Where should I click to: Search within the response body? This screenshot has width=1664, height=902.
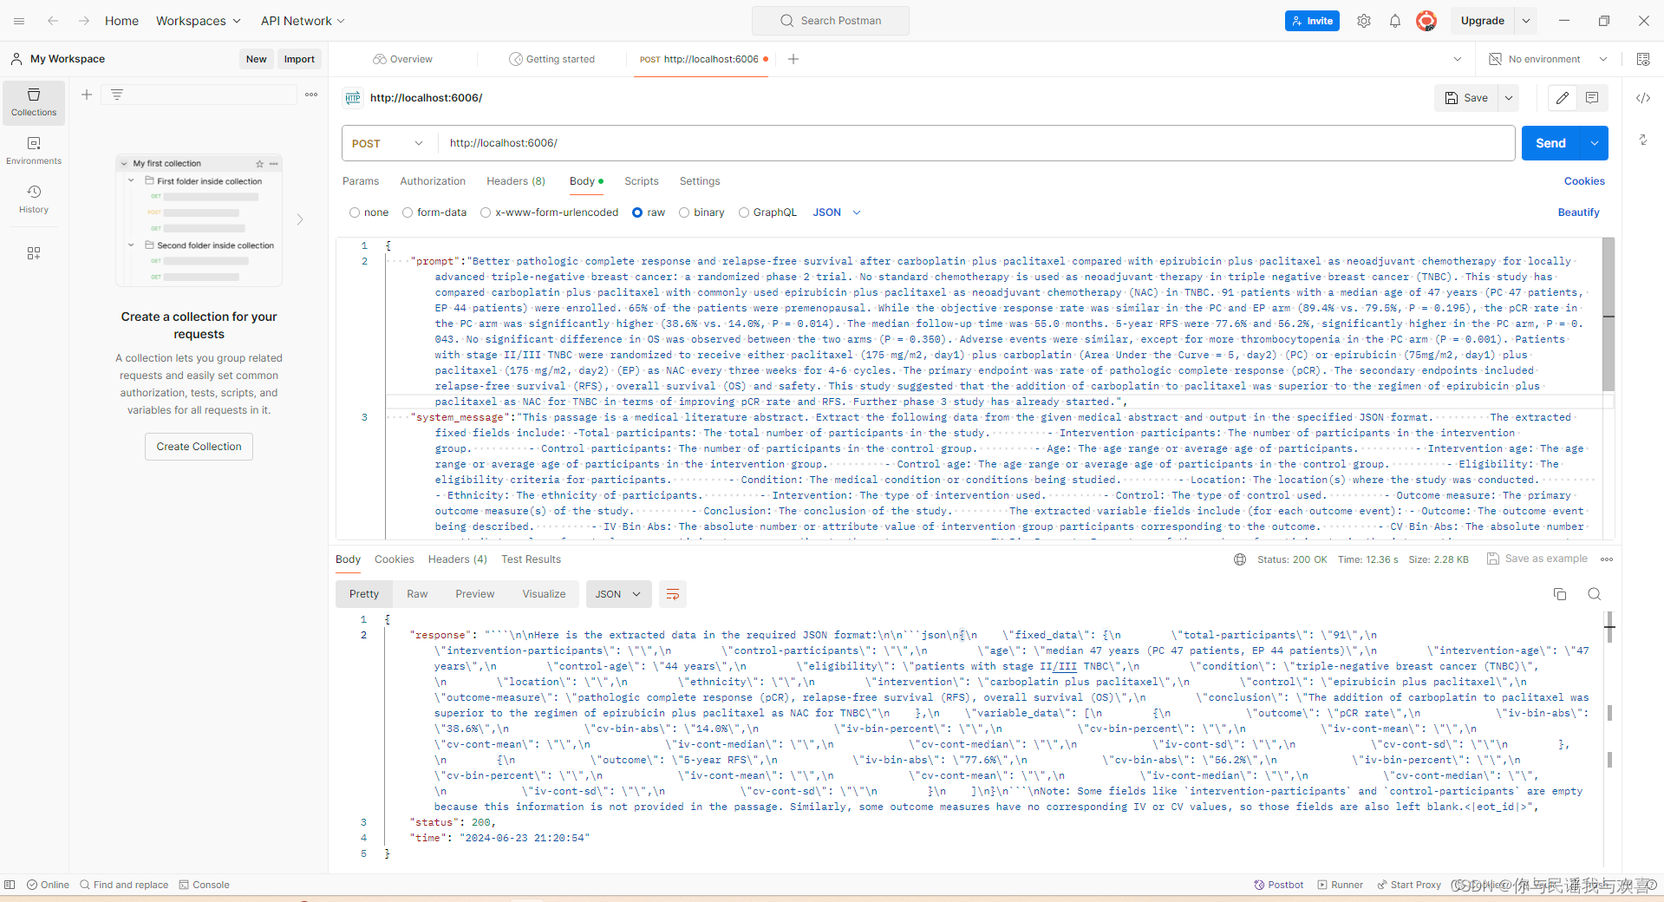[1595, 594]
